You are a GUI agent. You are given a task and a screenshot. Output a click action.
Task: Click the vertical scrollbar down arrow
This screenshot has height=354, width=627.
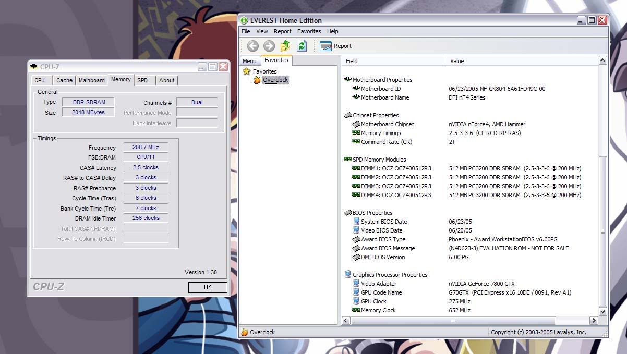(x=603, y=311)
